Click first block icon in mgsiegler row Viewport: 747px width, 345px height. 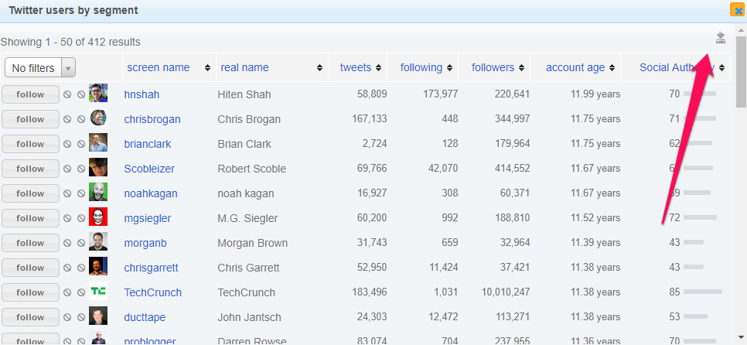(67, 218)
